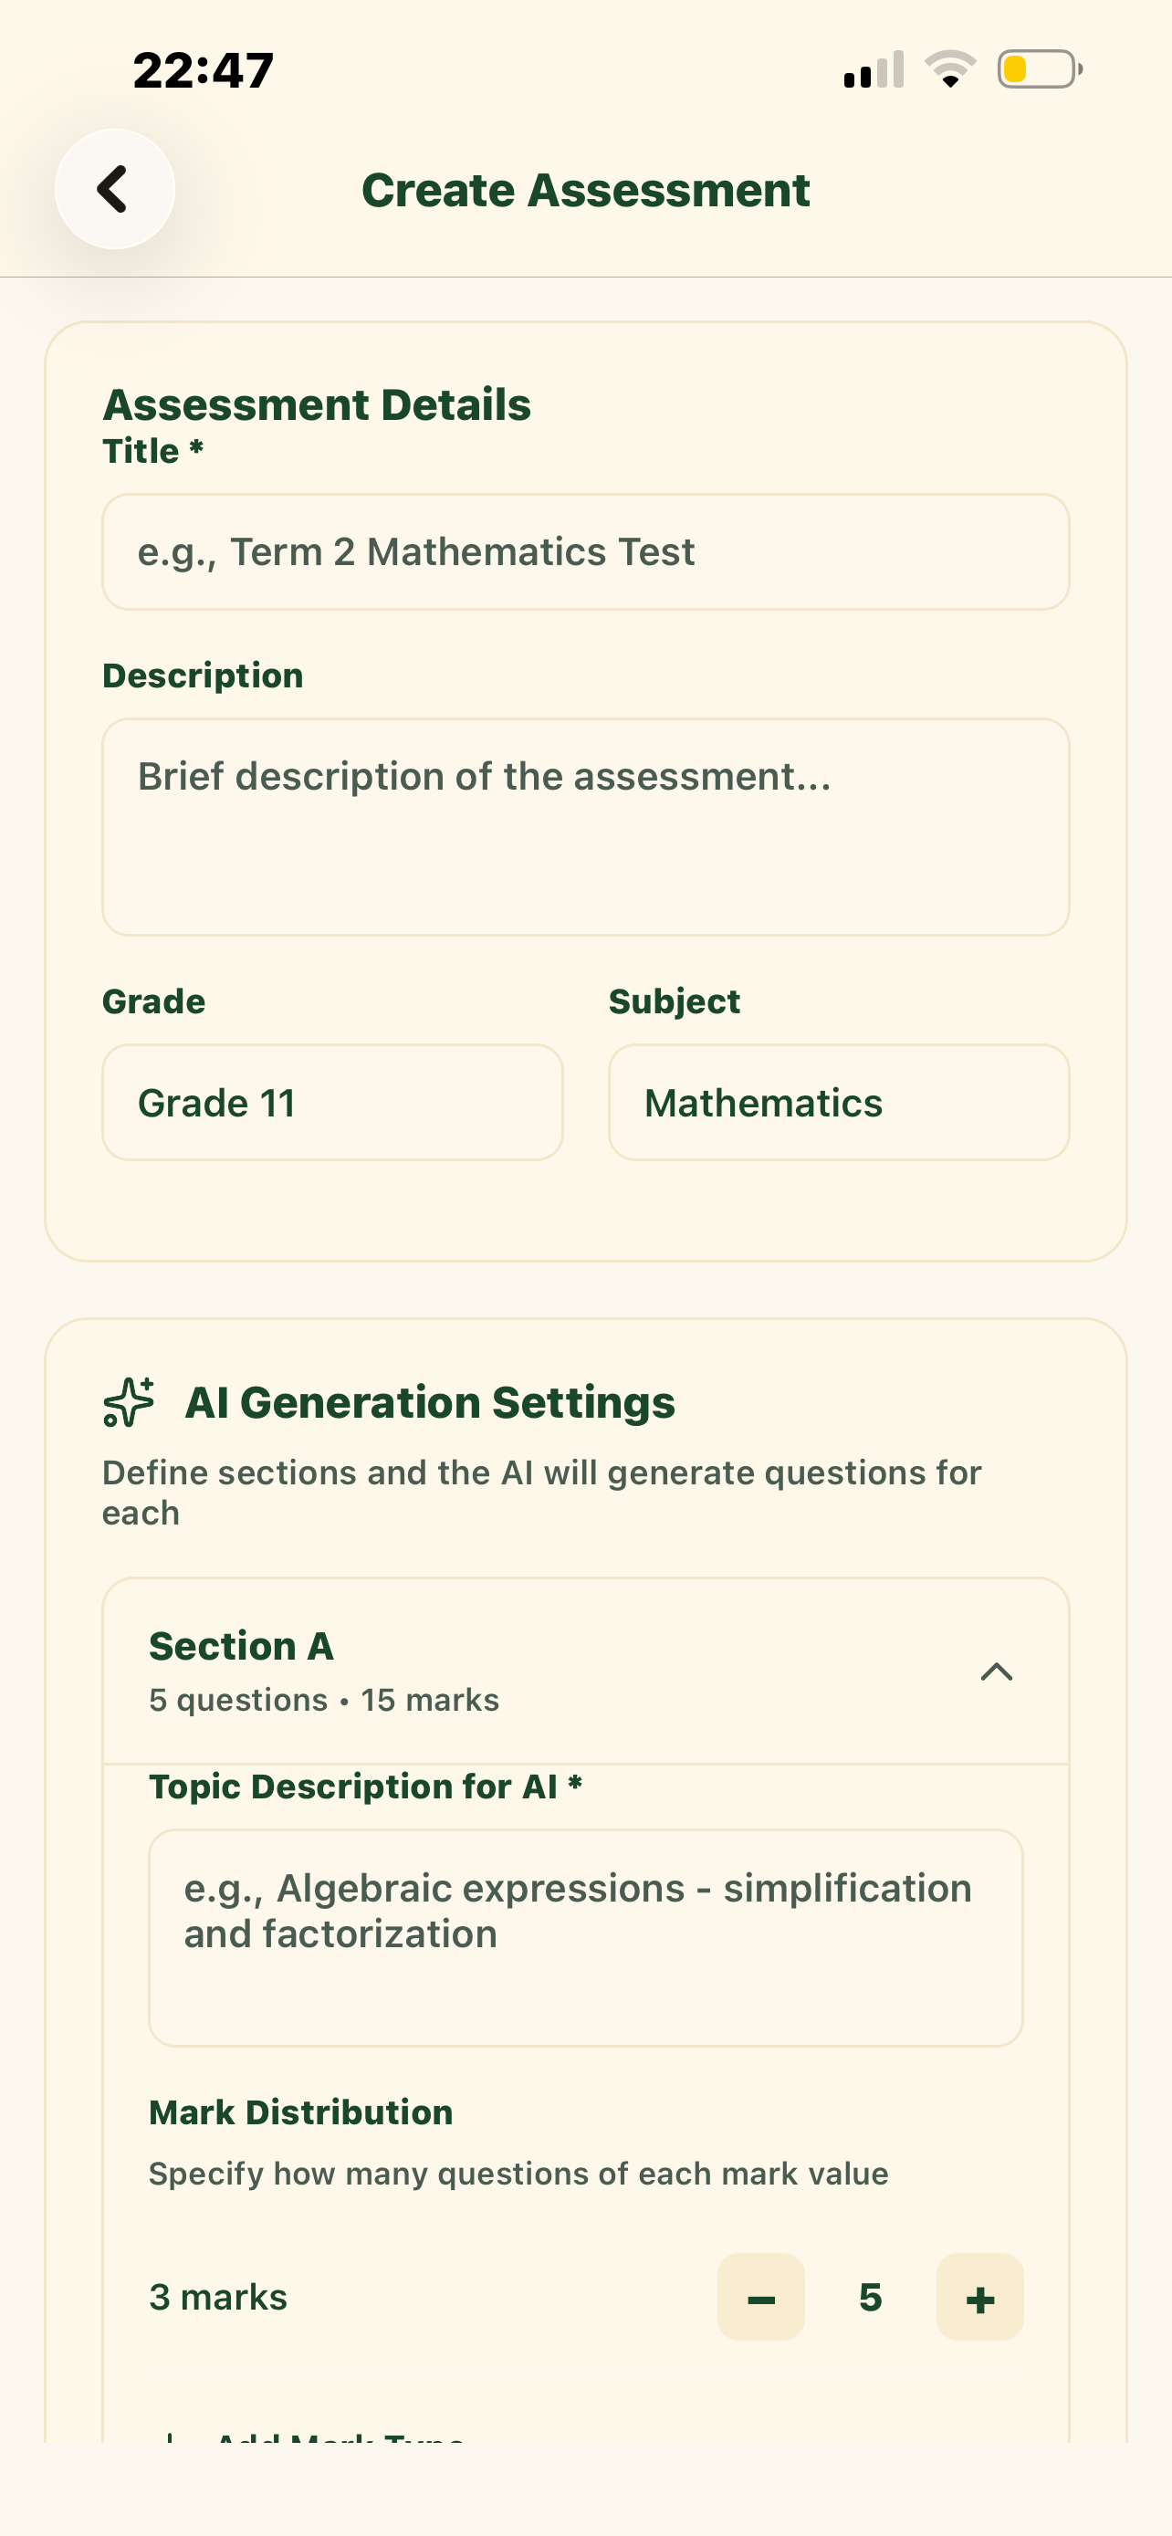Open the Mathematics subject dropdown
1172x2536 pixels.
point(839,1102)
